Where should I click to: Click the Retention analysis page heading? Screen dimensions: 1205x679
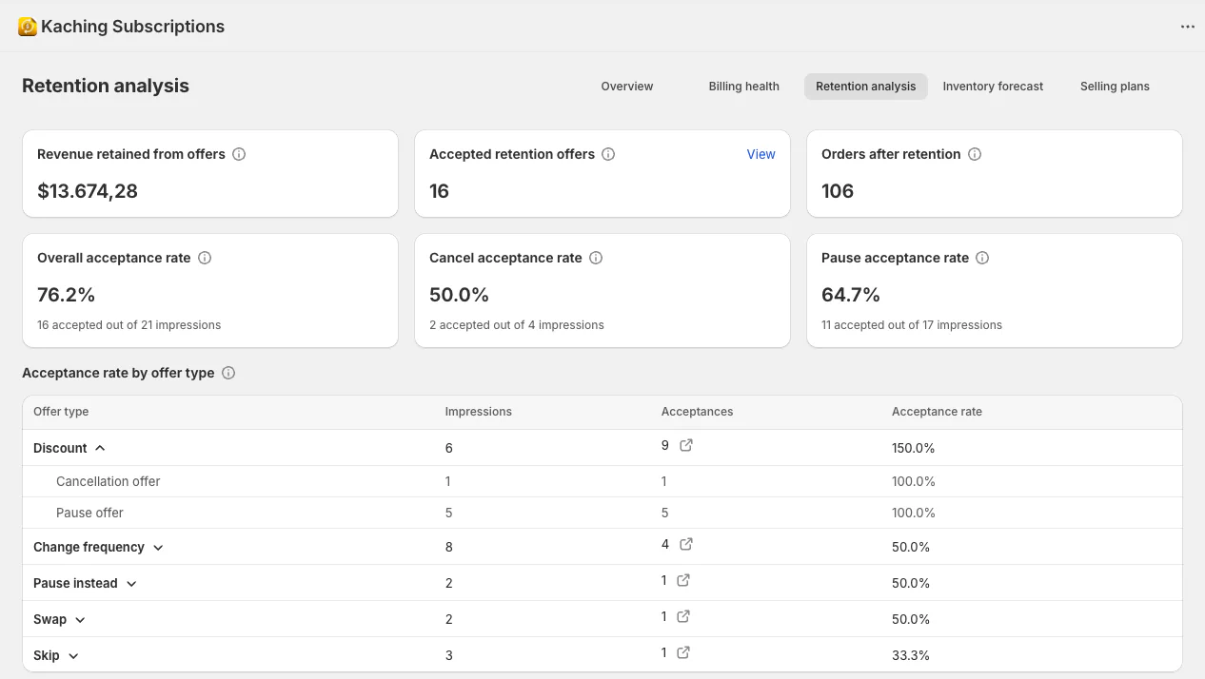(106, 86)
